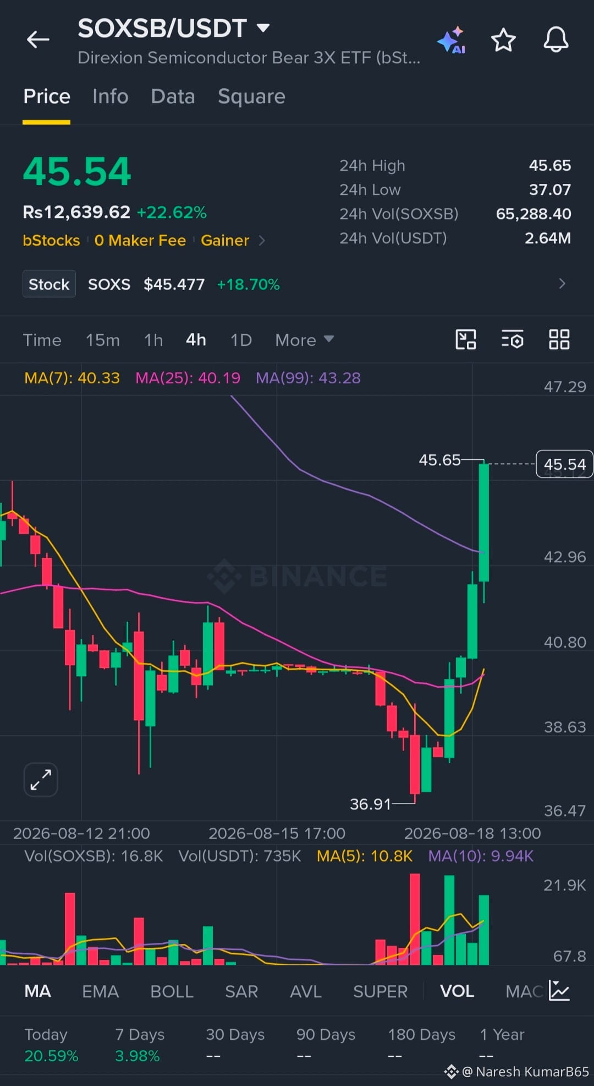Screen dimensions: 594x1086
Task: Toggle the VOL sub-indicator
Action: [x=457, y=991]
